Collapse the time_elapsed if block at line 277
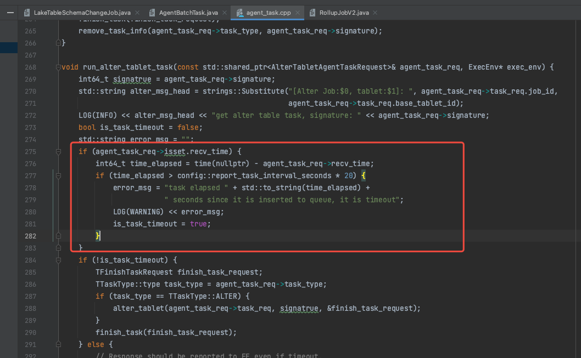 click(x=58, y=176)
